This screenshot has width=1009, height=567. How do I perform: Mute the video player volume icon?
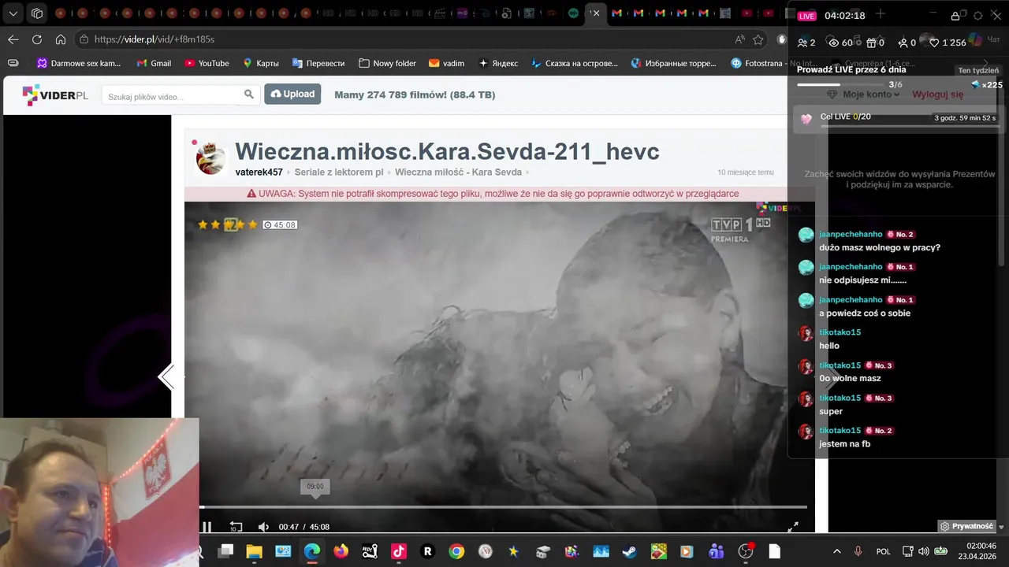[x=263, y=527]
